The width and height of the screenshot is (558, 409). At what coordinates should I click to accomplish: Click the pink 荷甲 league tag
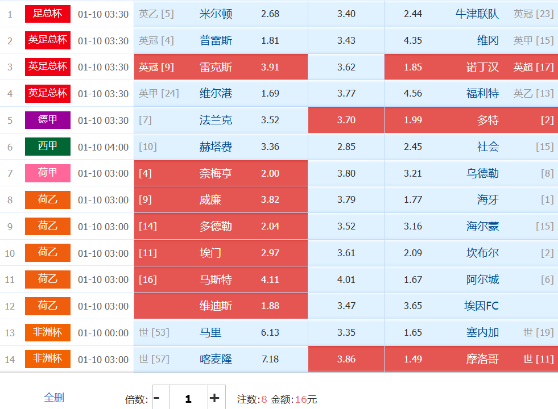tap(48, 173)
